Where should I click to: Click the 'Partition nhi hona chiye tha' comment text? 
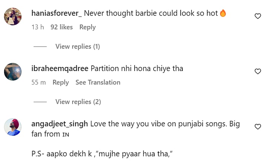tap(137, 69)
